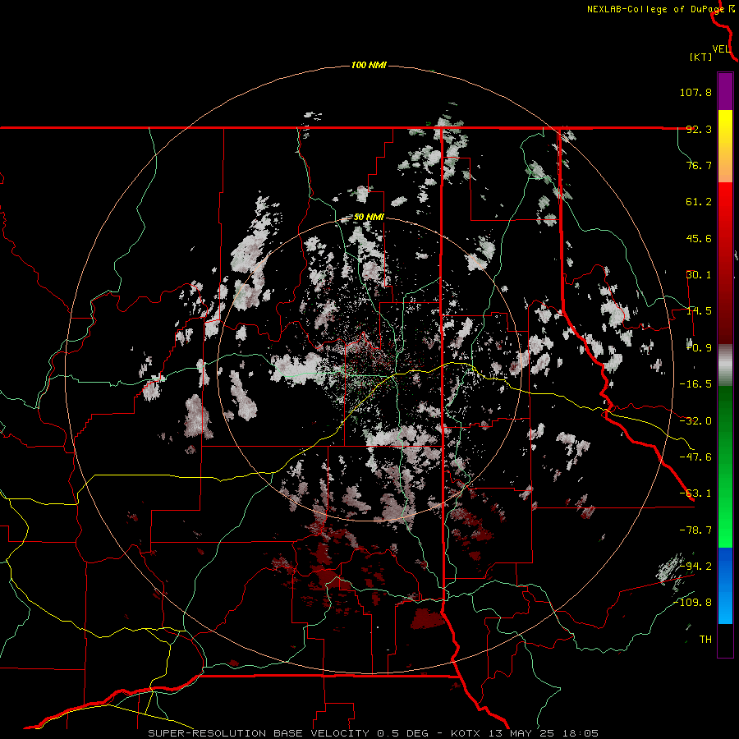Pick the gray near-zero segment of the color bar
This screenshot has height=739, width=739.
tap(725, 365)
